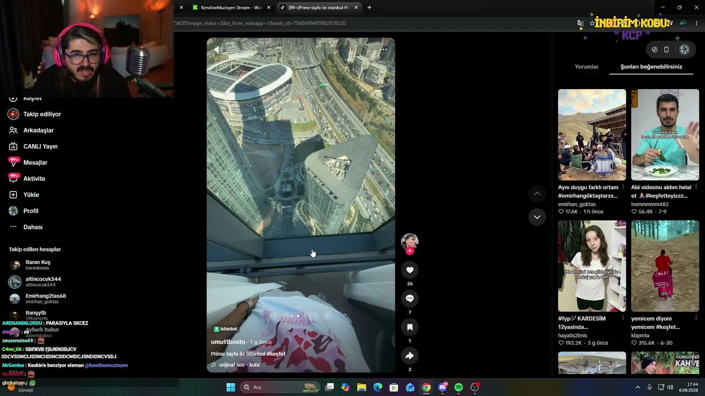Open Microsoft Edge from the taskbar
Screen dimensions: 705x396
click(x=378, y=387)
